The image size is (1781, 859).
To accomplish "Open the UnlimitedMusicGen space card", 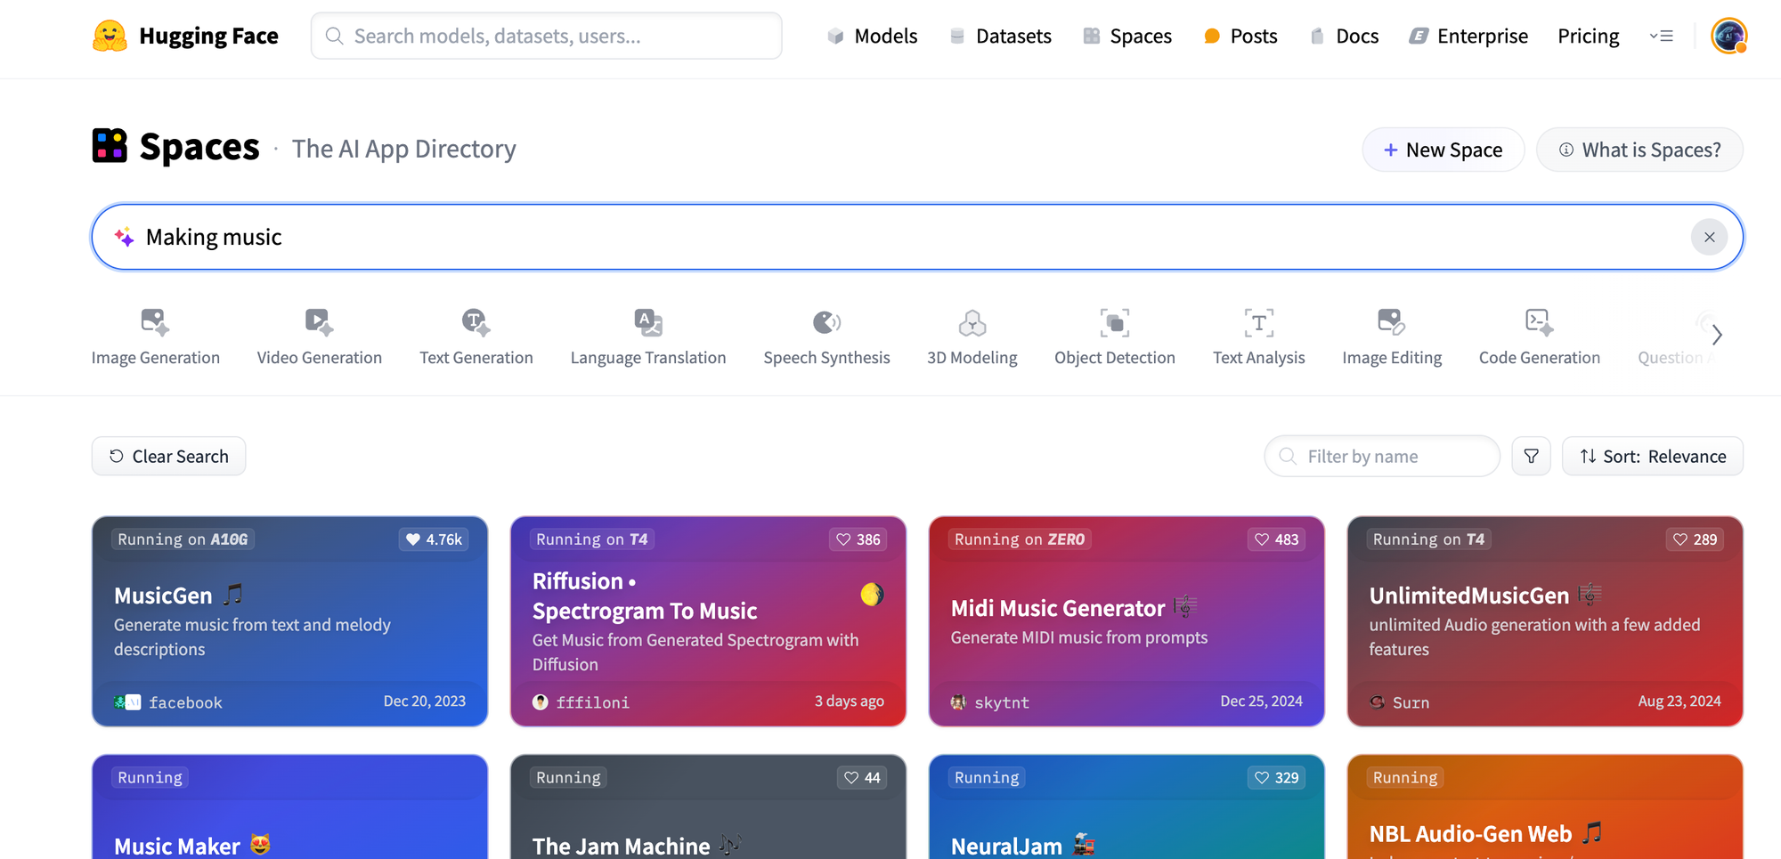I will (x=1545, y=621).
